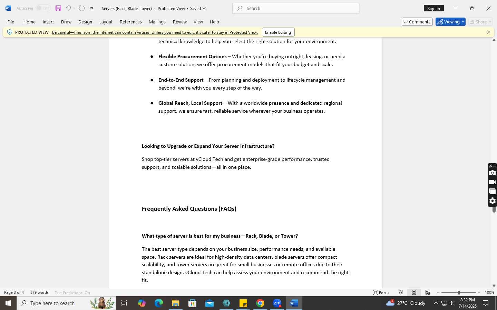Click the gallery icon in side widget

[493, 191]
